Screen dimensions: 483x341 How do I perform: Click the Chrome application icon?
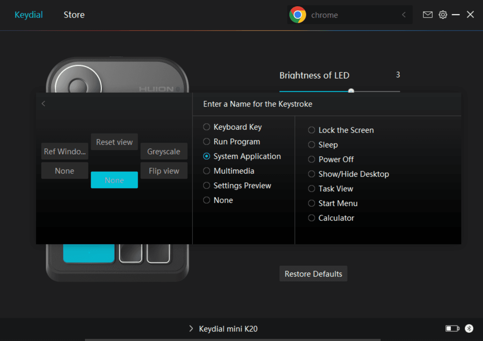[x=297, y=15]
